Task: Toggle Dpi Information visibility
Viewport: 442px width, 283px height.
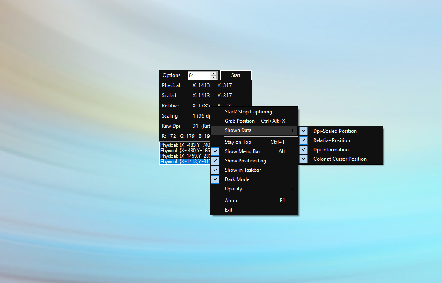Action: [331, 149]
